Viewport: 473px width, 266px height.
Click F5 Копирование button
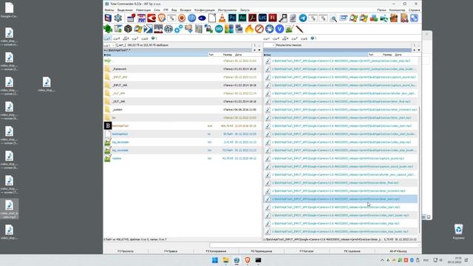tap(216, 251)
